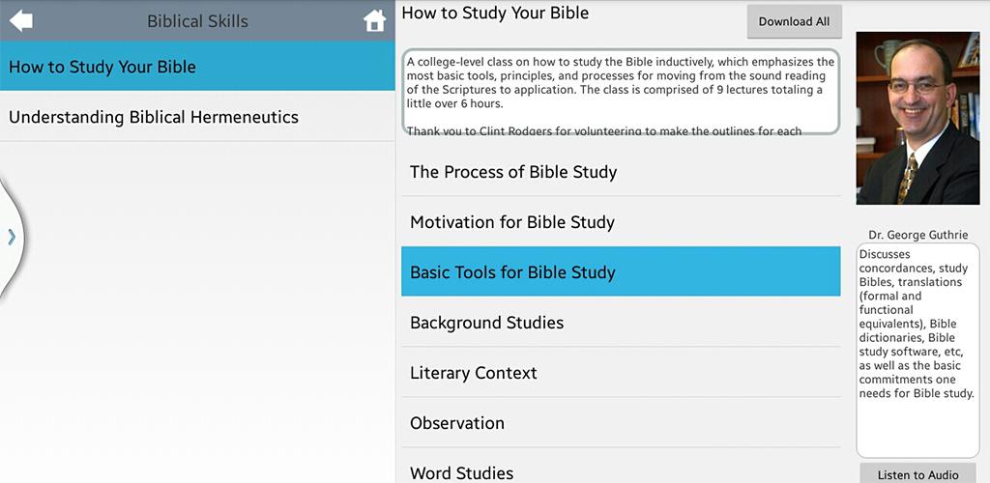Tap the Dr. George Guthrie name label
The image size is (990, 483).
pyautogui.click(x=917, y=235)
